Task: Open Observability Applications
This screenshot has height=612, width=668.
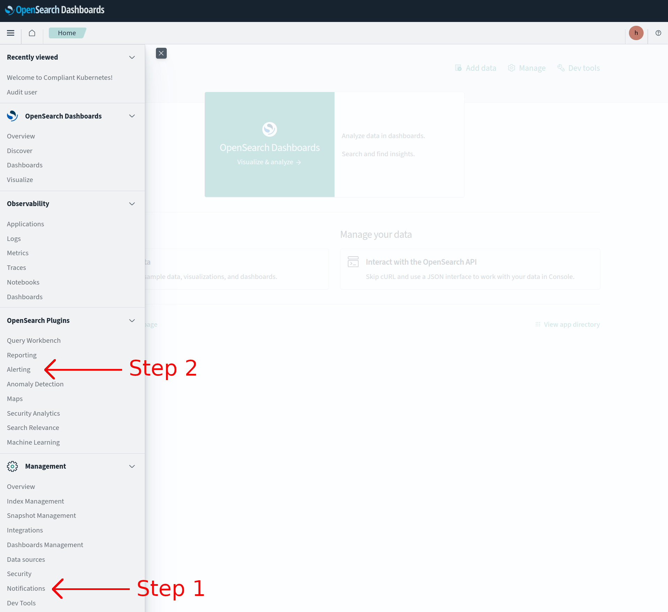Action: (x=25, y=224)
